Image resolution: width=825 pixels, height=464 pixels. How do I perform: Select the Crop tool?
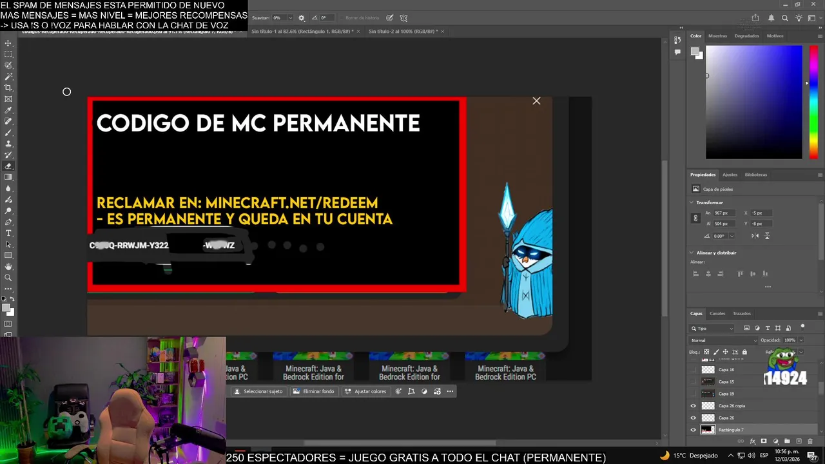[x=8, y=88]
